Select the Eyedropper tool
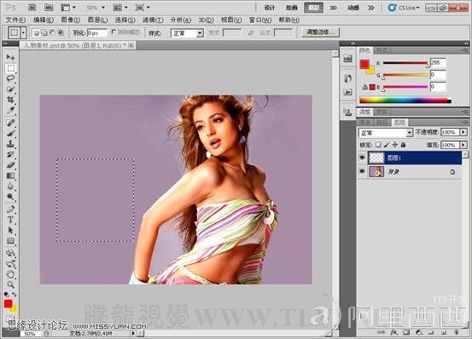 tap(10, 110)
